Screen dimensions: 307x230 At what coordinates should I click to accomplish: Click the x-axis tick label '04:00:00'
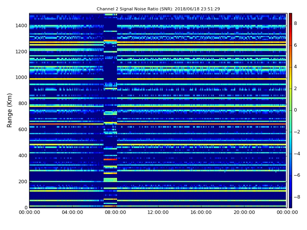coord(72,212)
